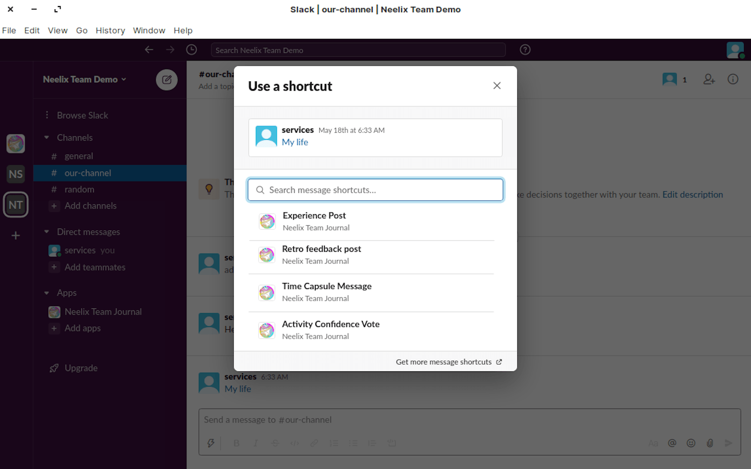The height and width of the screenshot is (469, 751).
Task: Select the Retro feedback post shortcut
Action: [x=371, y=255]
